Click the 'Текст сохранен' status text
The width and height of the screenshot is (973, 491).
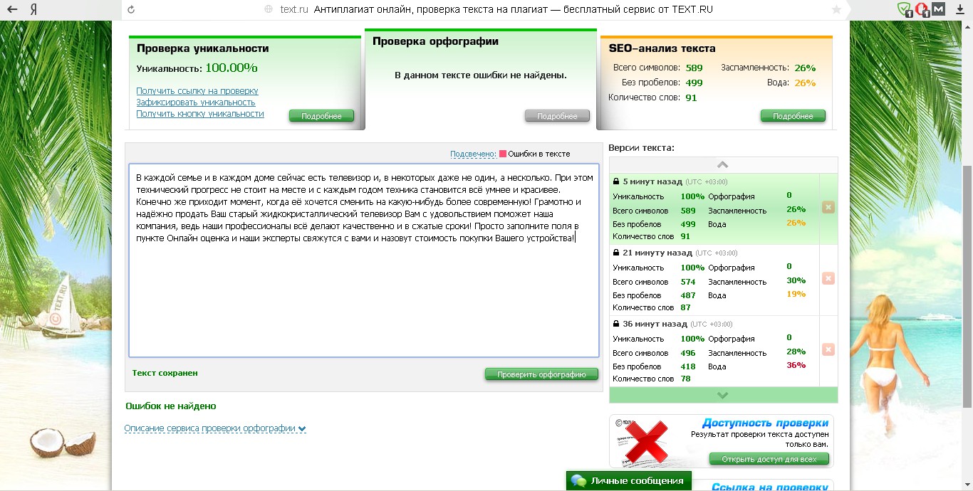click(x=165, y=373)
